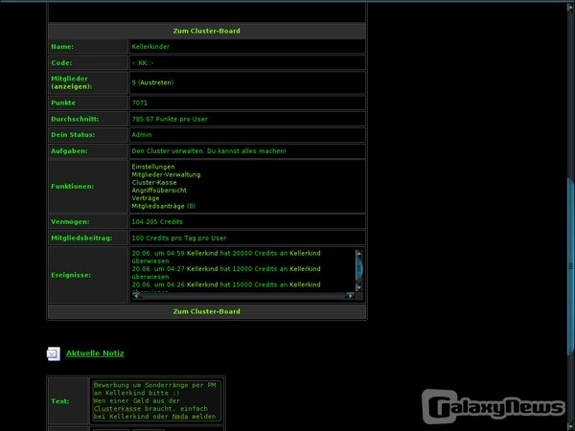
Task: Click the page's main vertical scrollbar thumb
Action: 571,266
